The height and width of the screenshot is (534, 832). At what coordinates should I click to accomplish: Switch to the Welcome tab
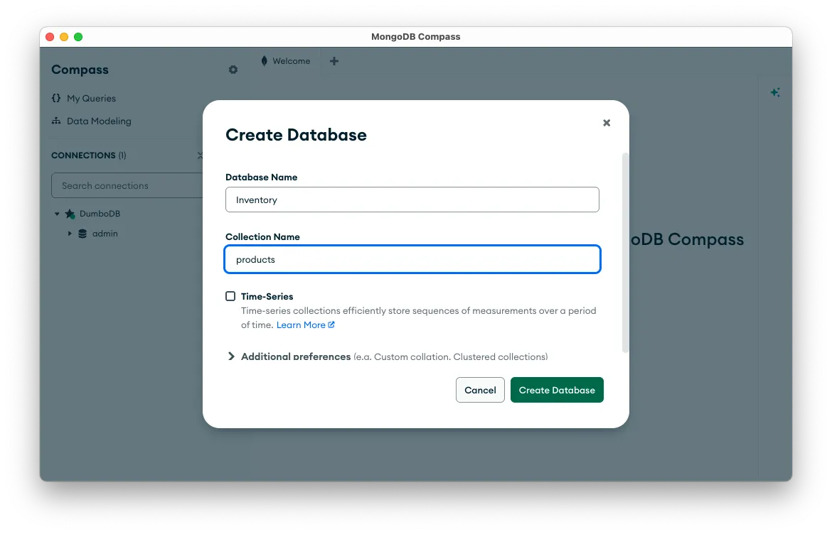coord(285,61)
